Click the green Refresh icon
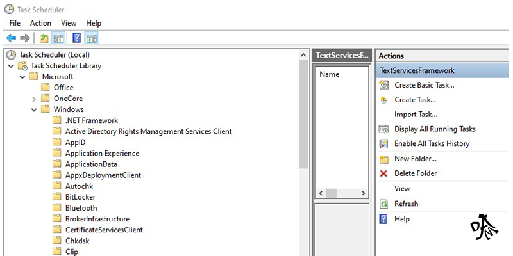 point(383,204)
